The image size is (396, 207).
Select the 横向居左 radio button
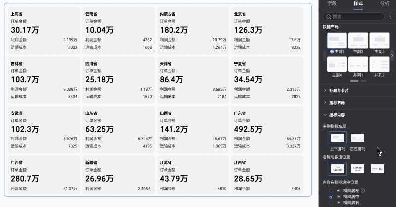point(331,190)
